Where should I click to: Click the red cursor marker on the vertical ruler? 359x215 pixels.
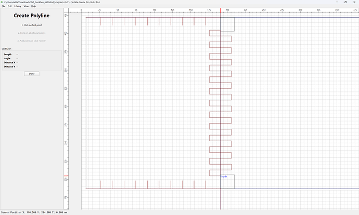[66, 176]
